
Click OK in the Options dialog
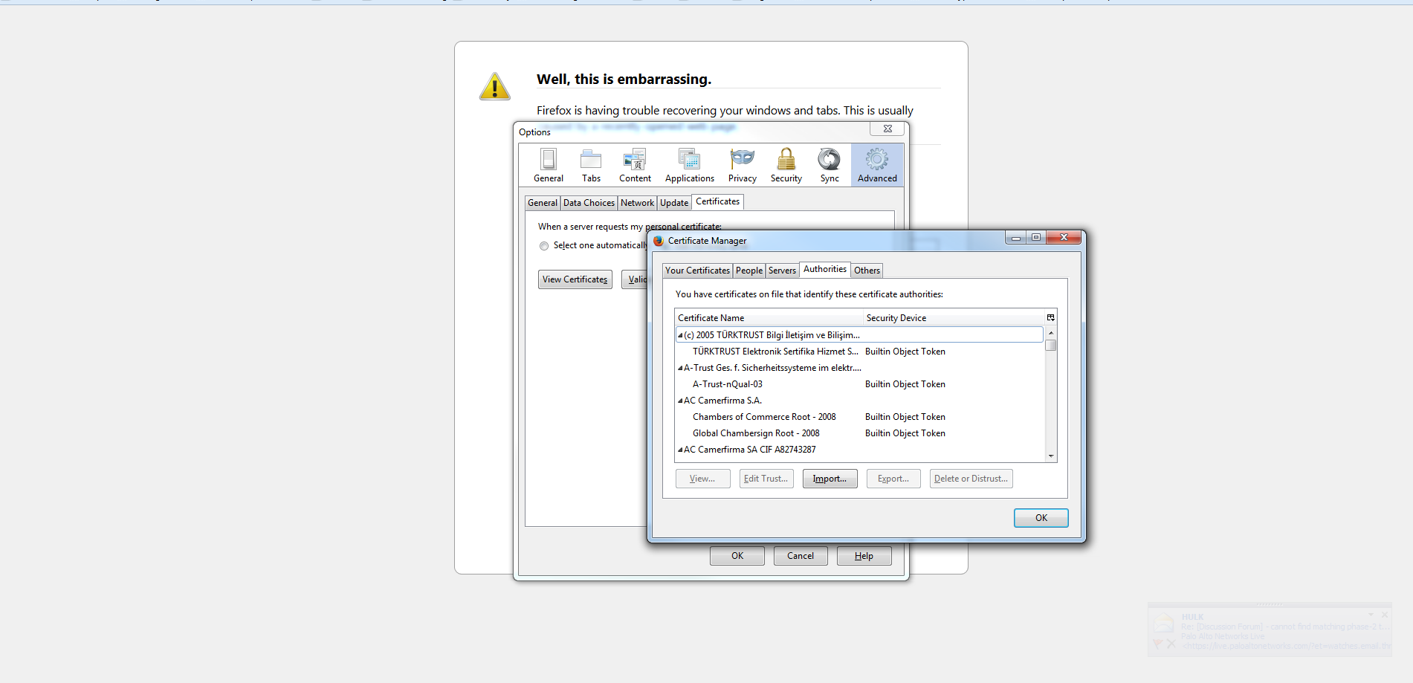coord(737,556)
